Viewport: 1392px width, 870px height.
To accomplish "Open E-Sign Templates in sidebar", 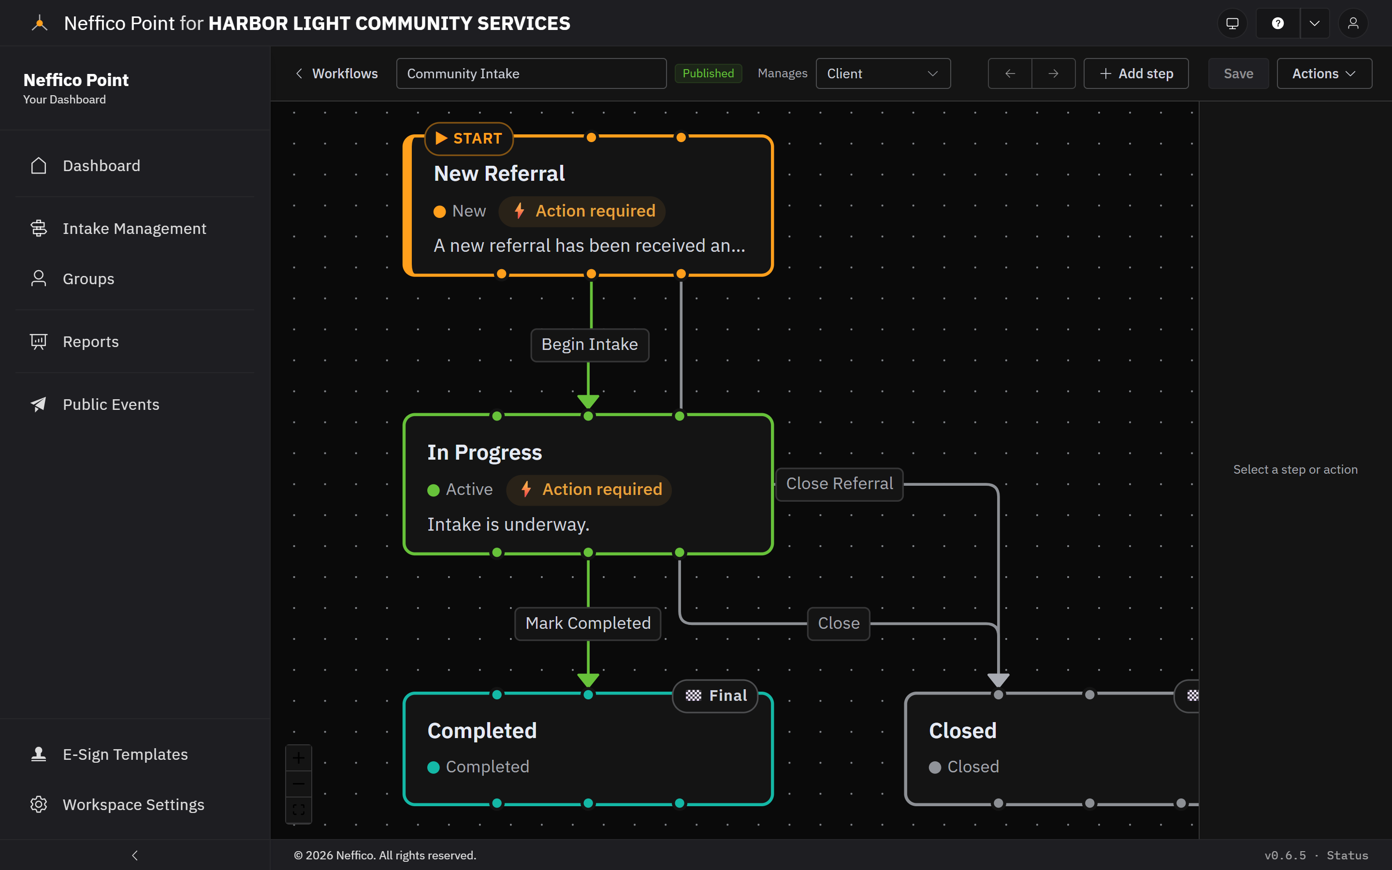I will 135,754.
